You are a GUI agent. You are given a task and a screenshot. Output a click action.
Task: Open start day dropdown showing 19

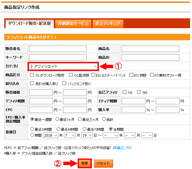[87, 135]
